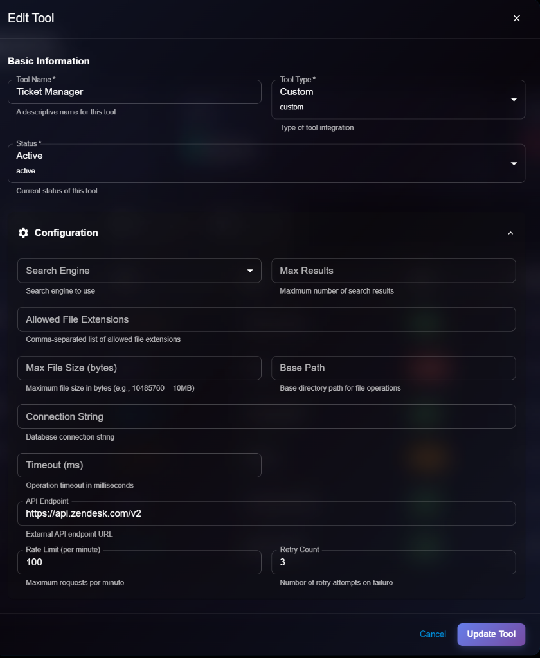540x658 pixels.
Task: Click the Allowed File Extensions field
Action: tap(267, 319)
